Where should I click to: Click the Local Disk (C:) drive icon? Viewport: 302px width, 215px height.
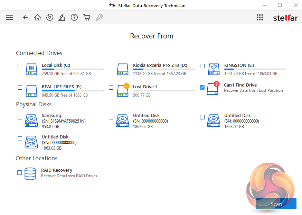[31, 69]
